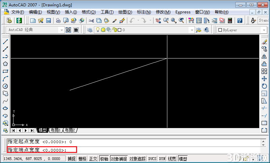
Task: Open the 修改(M) menu
Action: point(163,12)
